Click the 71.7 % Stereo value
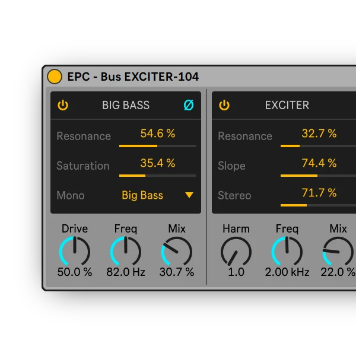Viewport: 356px width, 356px height. tap(319, 193)
